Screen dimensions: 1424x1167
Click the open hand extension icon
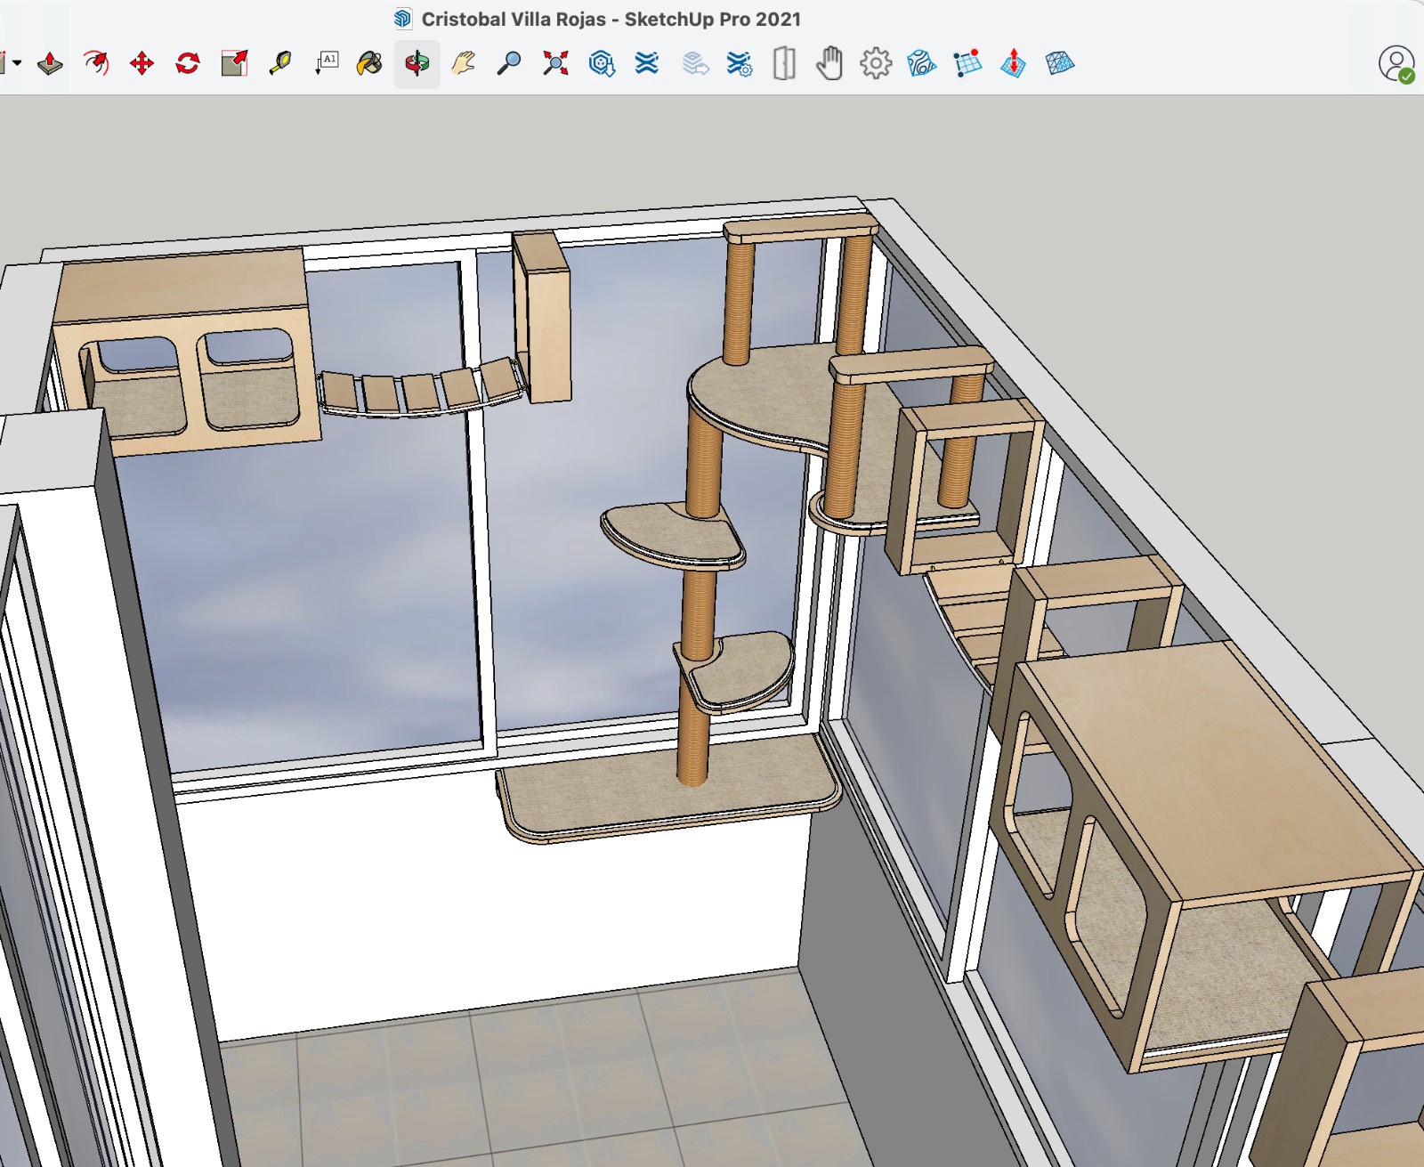pyautogui.click(x=829, y=63)
